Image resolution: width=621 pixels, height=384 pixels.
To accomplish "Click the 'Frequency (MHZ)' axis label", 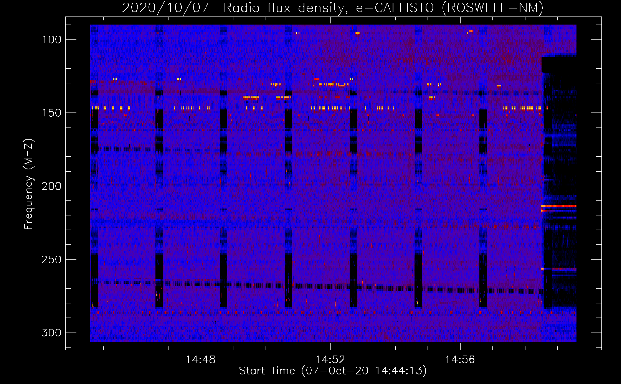I will pyautogui.click(x=29, y=184).
